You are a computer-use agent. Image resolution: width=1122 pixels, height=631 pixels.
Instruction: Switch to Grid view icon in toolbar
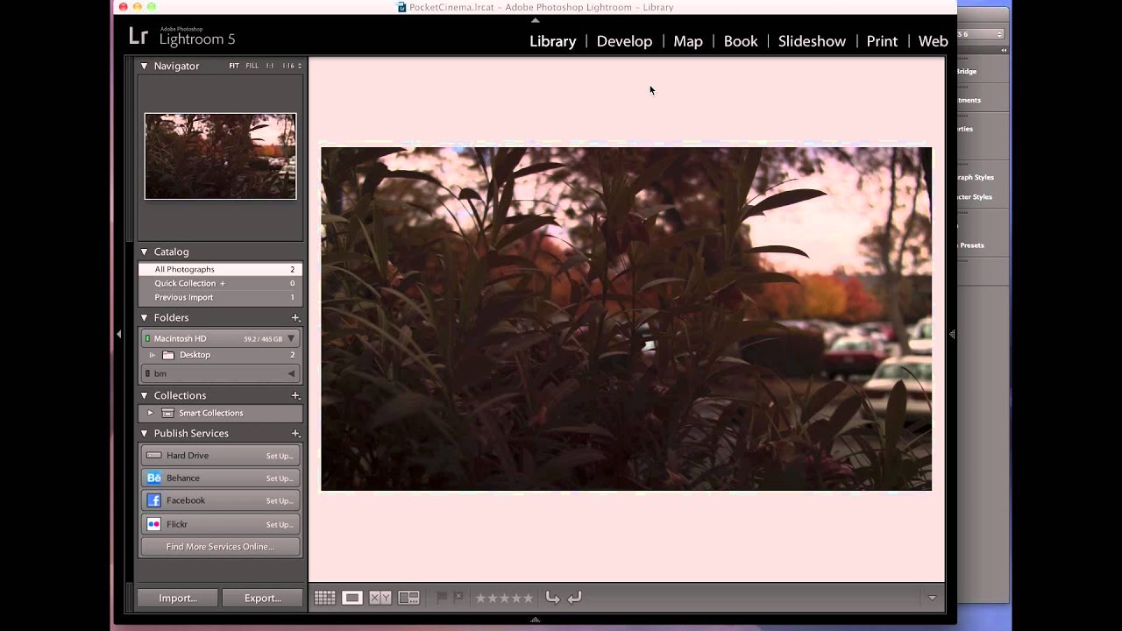(x=324, y=598)
